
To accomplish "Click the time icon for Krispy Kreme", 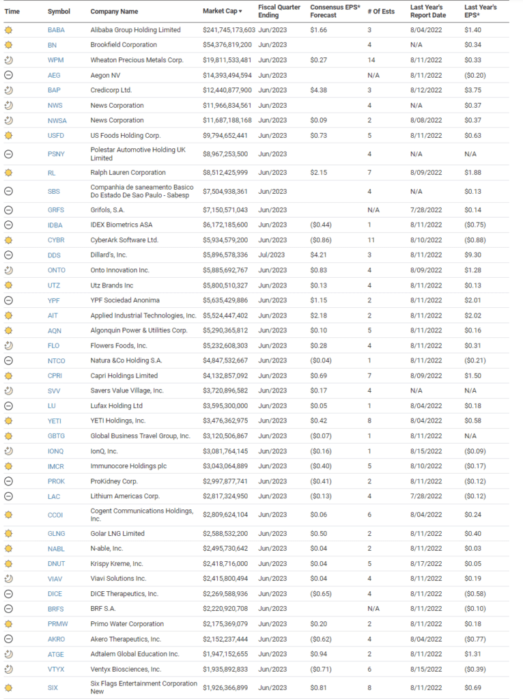I will [x=8, y=564].
